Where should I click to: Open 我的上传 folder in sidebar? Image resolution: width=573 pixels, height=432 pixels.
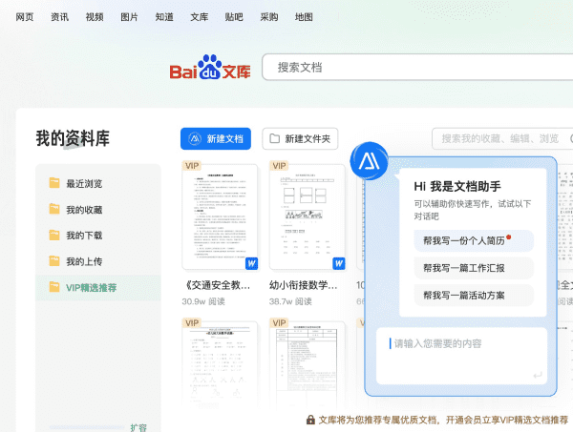pyautogui.click(x=84, y=261)
